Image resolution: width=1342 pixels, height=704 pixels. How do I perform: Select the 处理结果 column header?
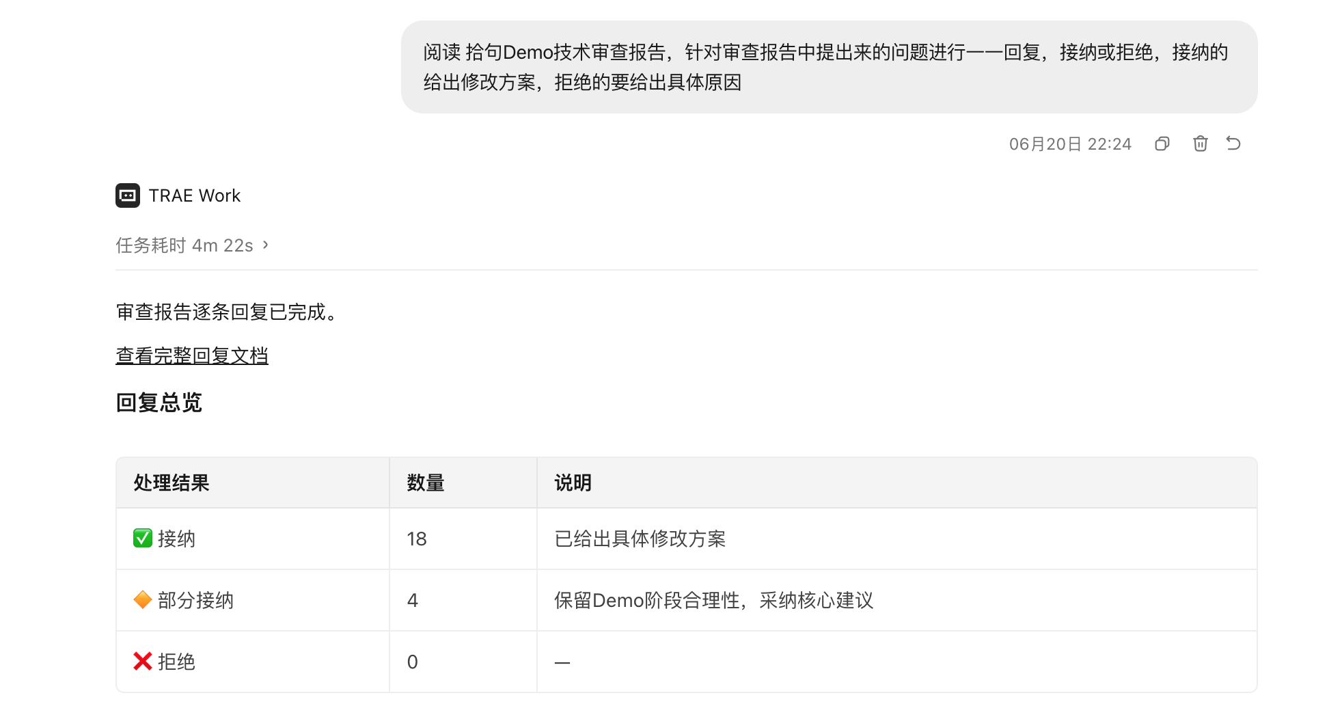click(x=172, y=483)
